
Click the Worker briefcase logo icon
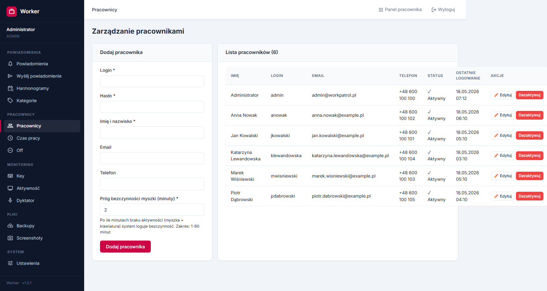coord(12,11)
